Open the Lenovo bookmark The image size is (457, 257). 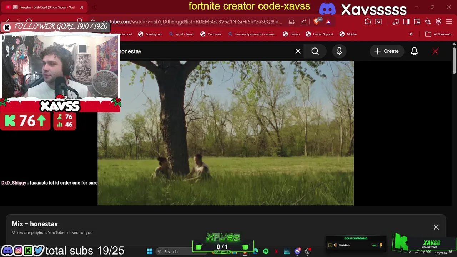pos(291,34)
